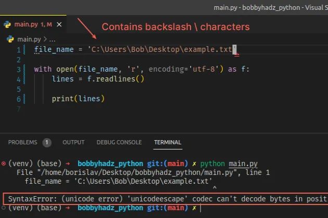Switch to the DEBUG CONSOLE tab
Viewport: 328px width, 218px height.
(119, 142)
